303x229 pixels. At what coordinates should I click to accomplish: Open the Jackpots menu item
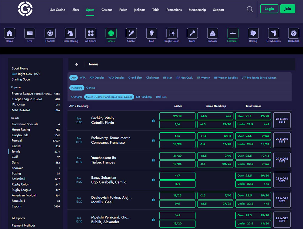pyautogui.click(x=139, y=10)
